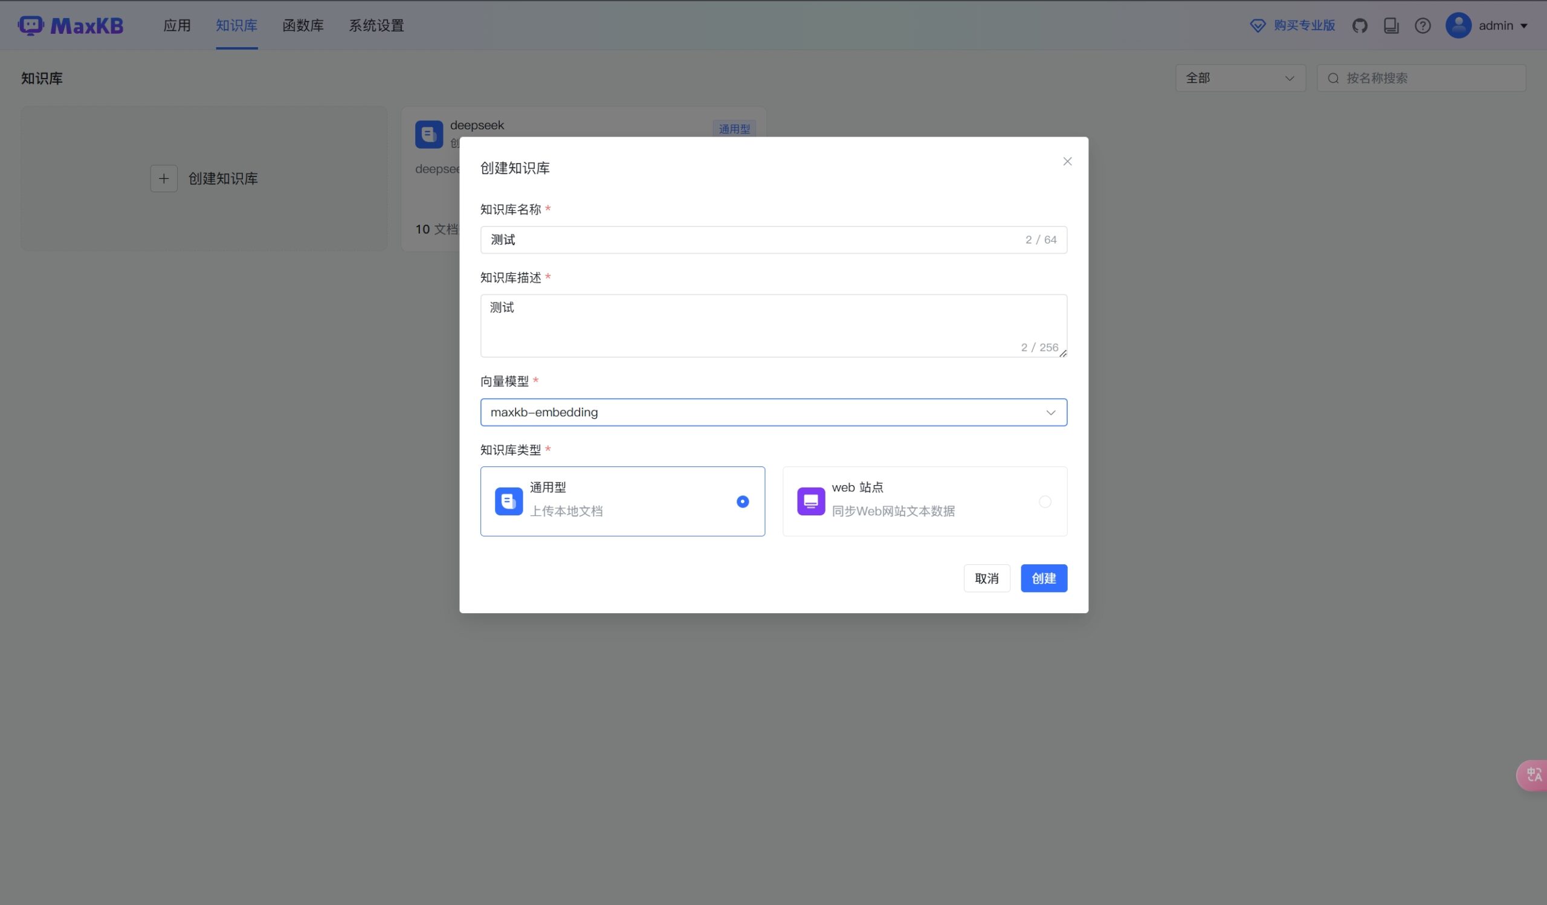Click the MaxKB logo
The height and width of the screenshot is (905, 1547).
[x=71, y=26]
